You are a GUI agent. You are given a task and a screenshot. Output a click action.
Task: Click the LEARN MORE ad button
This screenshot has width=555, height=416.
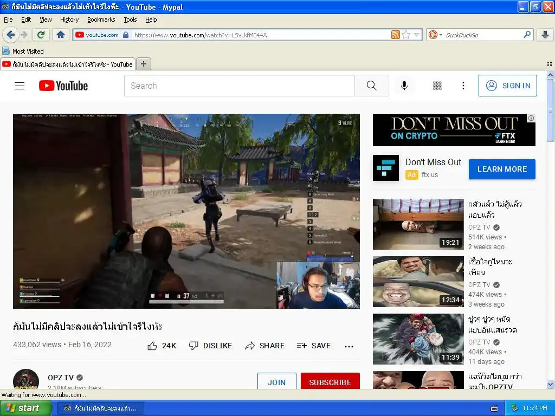pyautogui.click(x=502, y=169)
